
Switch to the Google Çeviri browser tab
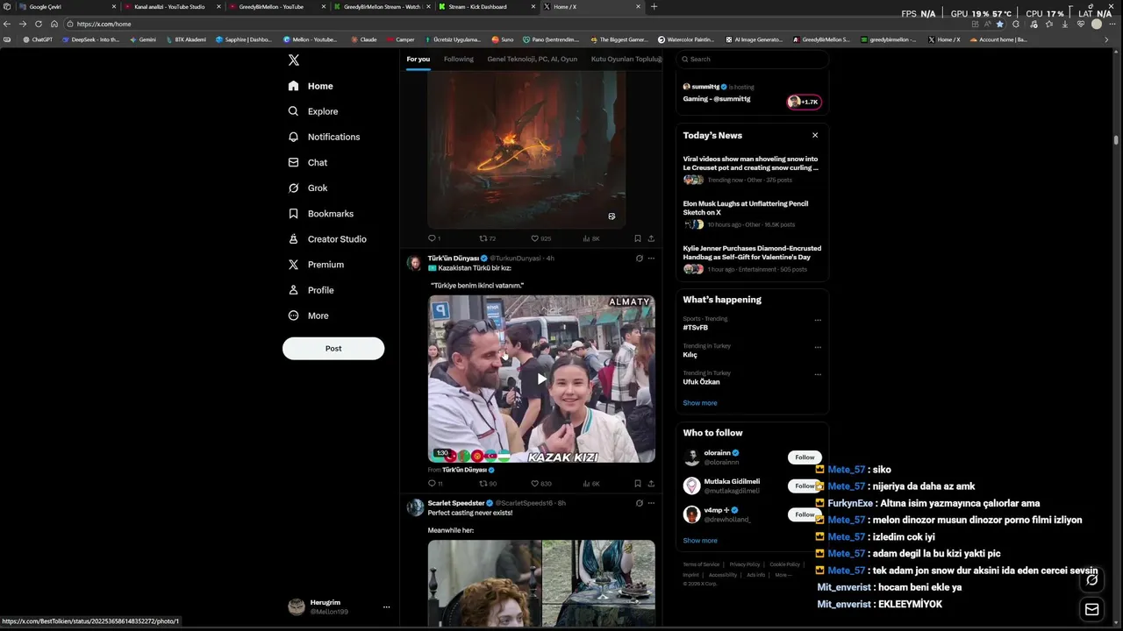click(67, 6)
